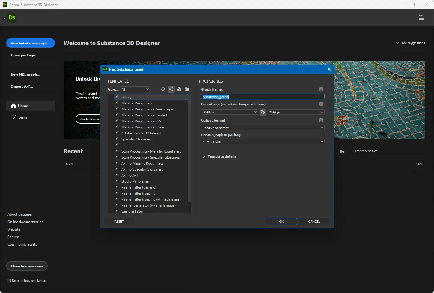Click the open folder icon in Templates
Screen dimensions: 434x293
tap(187, 89)
